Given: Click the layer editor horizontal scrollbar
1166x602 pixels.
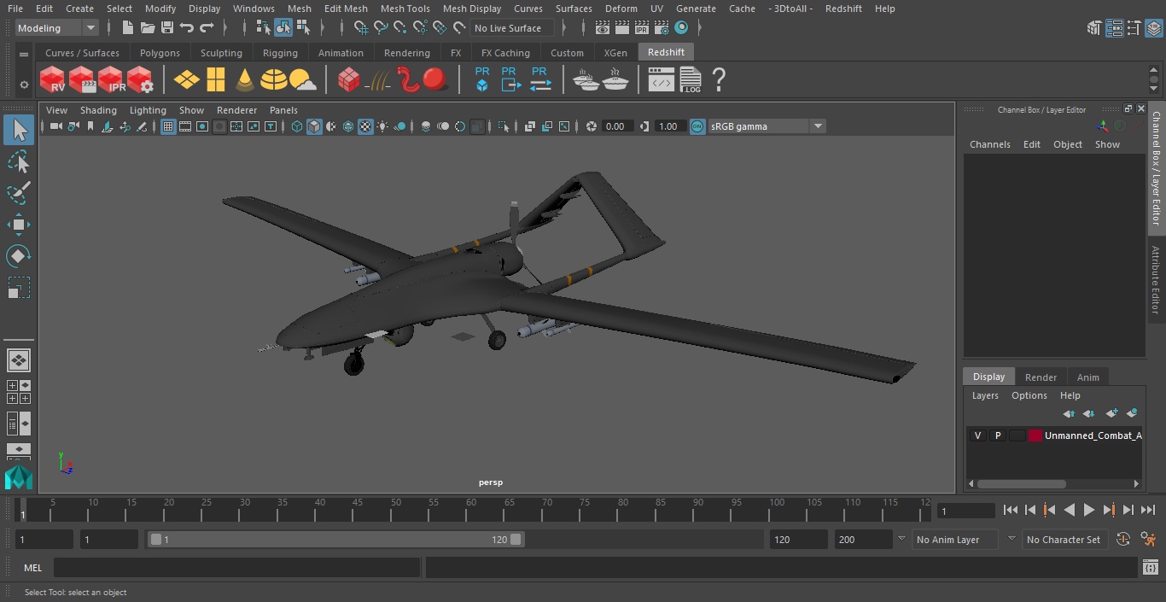Looking at the screenshot, I should (1021, 483).
